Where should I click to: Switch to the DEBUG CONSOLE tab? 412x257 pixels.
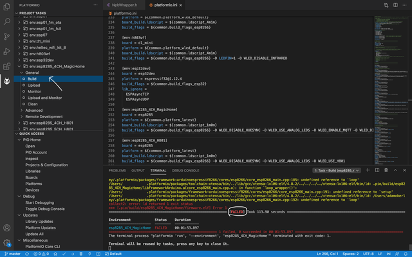point(185,170)
